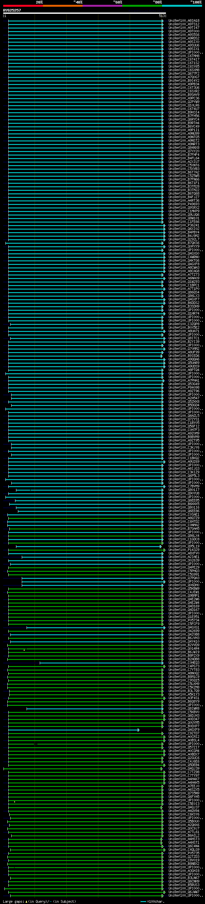This screenshot has height=904, width=205.
Task: Select hit UniRef100_Q1E951
Action: (184, 617)
